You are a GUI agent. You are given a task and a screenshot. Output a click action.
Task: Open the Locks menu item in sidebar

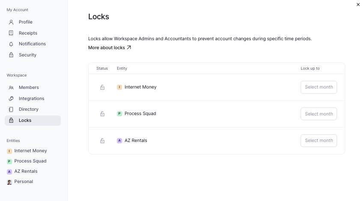pos(25,121)
